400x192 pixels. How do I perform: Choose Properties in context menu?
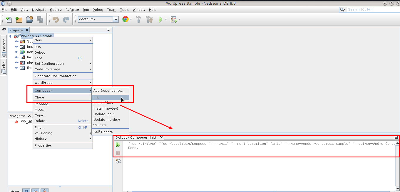[63, 145]
